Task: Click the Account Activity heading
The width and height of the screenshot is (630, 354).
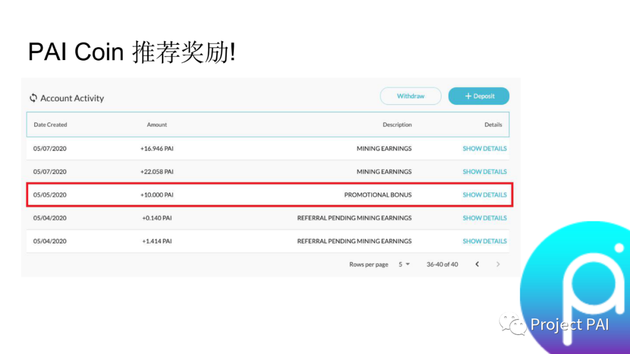Action: 72,98
